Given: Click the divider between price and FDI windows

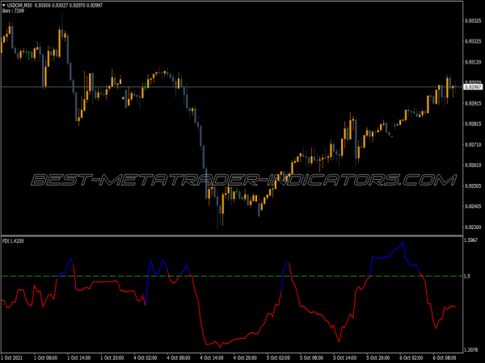Looking at the screenshot, I should tap(232, 236).
